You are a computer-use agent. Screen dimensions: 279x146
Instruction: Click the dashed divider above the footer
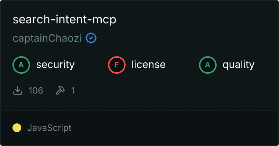point(139,111)
